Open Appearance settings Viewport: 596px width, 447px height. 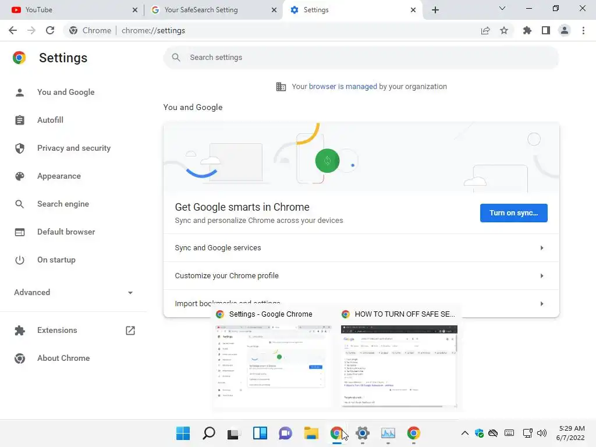pos(59,176)
